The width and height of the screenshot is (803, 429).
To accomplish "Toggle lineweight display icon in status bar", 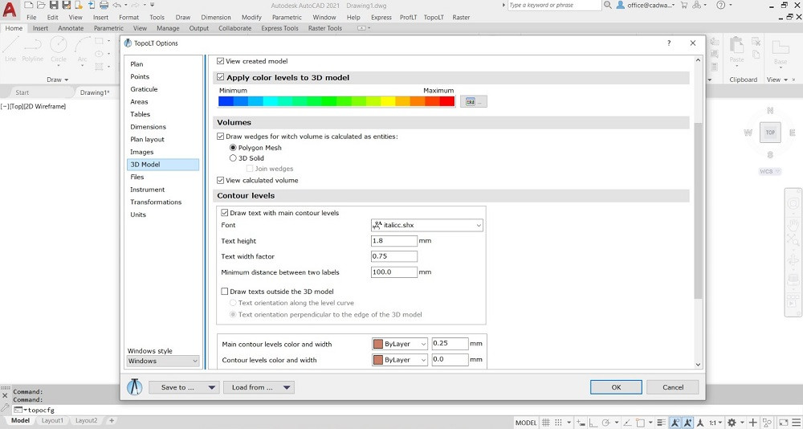I will click(x=662, y=423).
